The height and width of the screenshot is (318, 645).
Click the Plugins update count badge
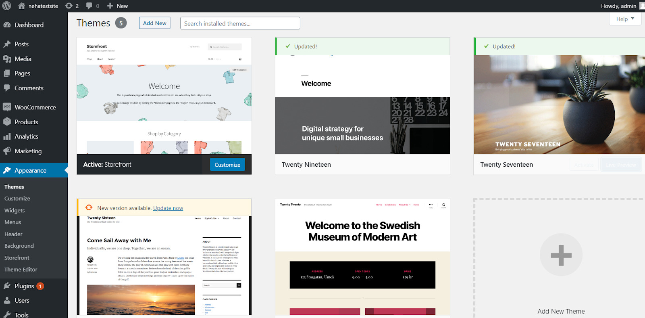click(x=40, y=286)
